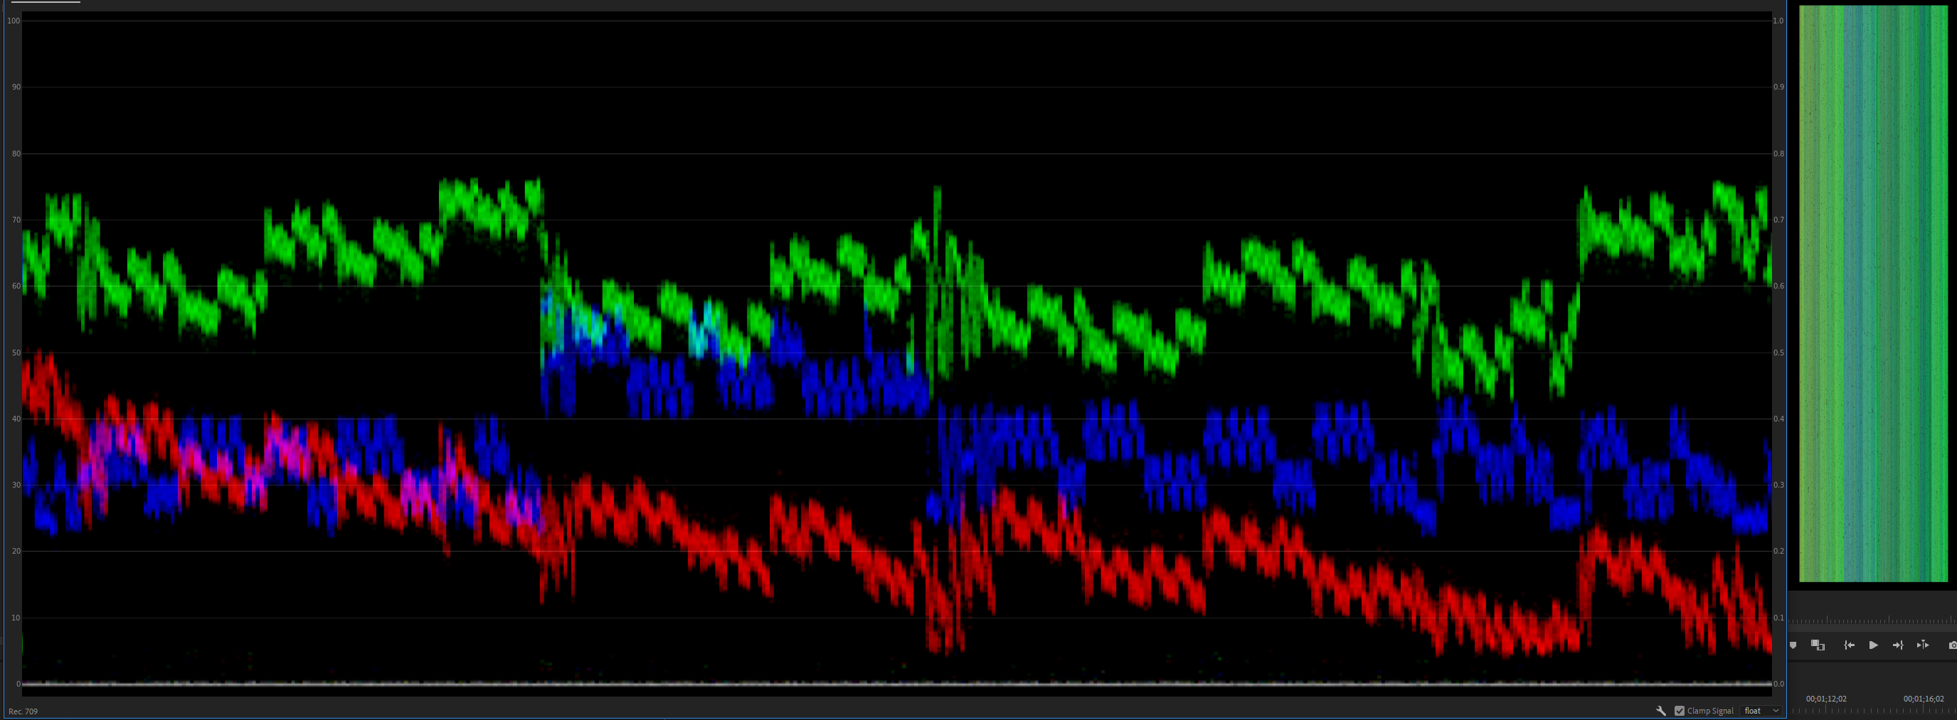This screenshot has height=720, width=1957.
Task: Click the monitor time ruler above transport controls
Action: pos(1872,620)
